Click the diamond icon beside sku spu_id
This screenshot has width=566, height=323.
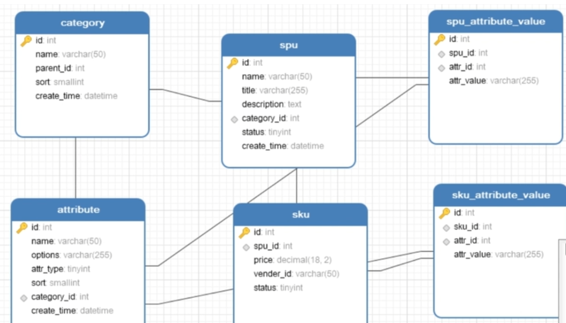point(246,247)
